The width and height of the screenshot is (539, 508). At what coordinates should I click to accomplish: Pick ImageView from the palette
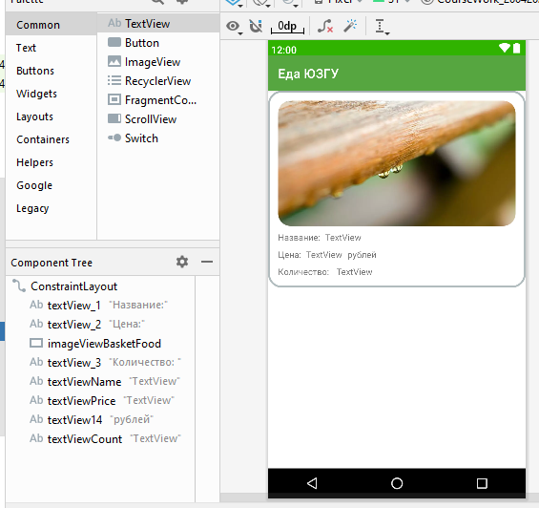tap(158, 62)
